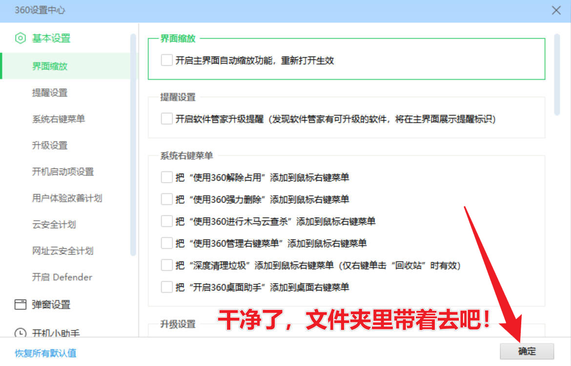This screenshot has width=571, height=366.
Task: Enable 开启主界面自动缩放功能 checkbox
Action: pos(167,60)
